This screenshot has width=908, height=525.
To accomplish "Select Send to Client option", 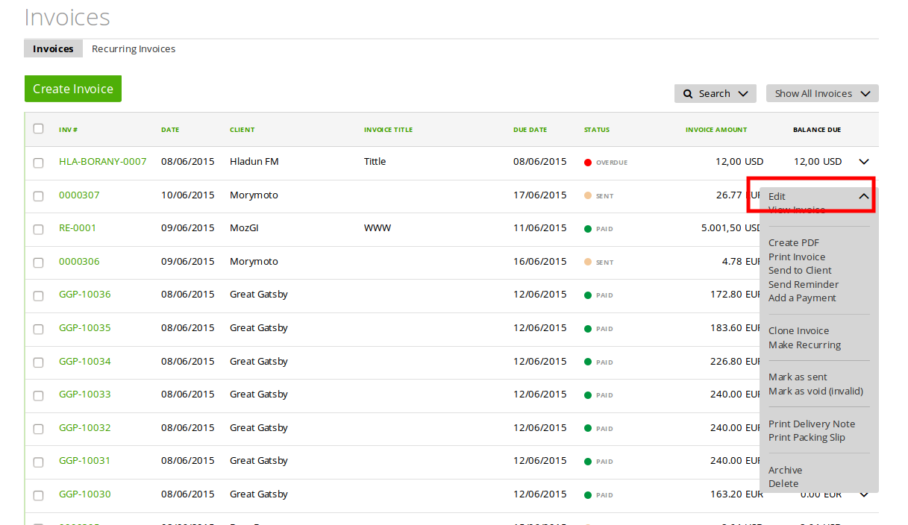I will coord(800,270).
